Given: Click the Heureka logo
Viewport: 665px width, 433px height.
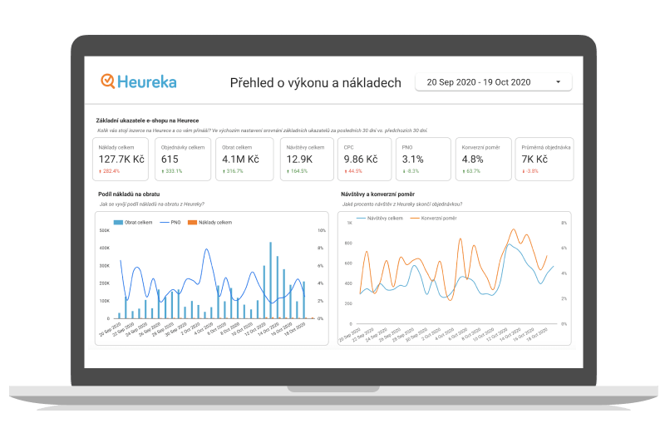Looking at the screenshot, I should point(138,81).
